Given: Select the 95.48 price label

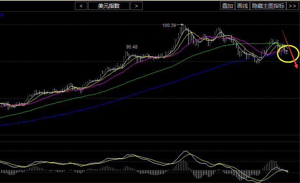Looking at the screenshot, I should coord(132,47).
